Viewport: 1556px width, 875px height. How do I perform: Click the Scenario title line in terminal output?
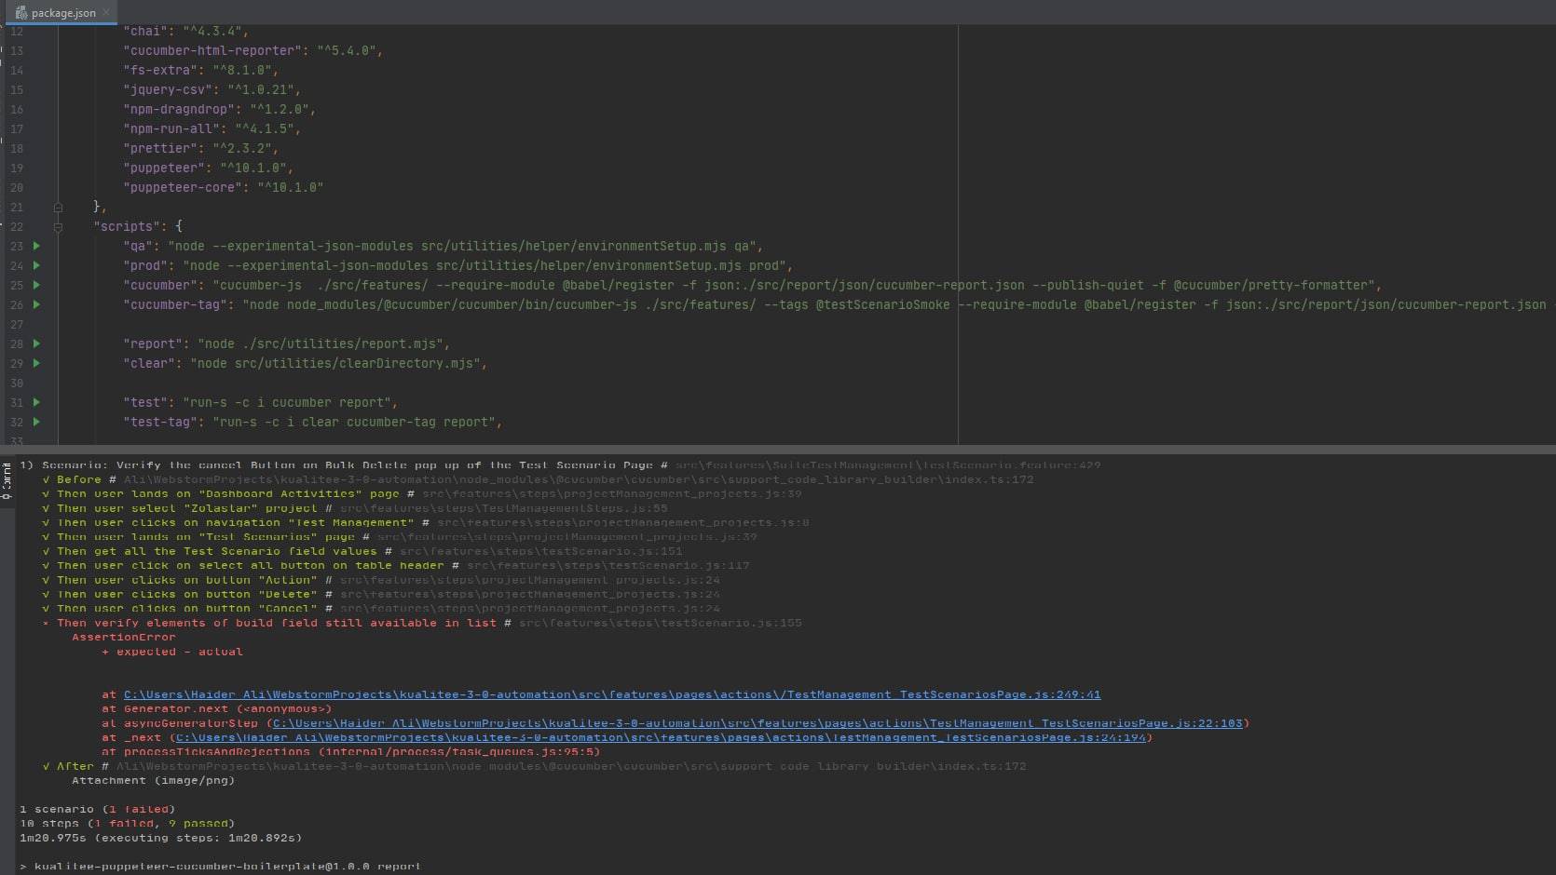[x=560, y=464]
